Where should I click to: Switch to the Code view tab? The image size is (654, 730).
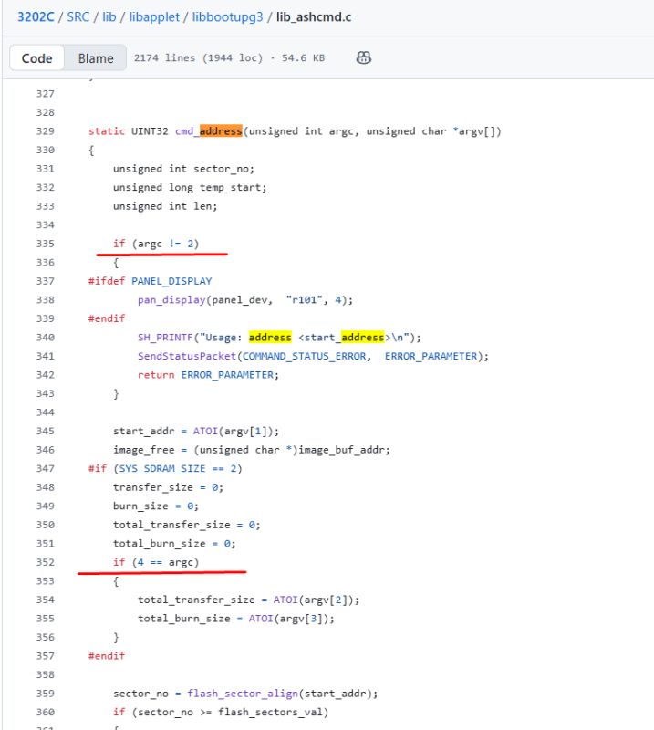pyautogui.click(x=36, y=58)
